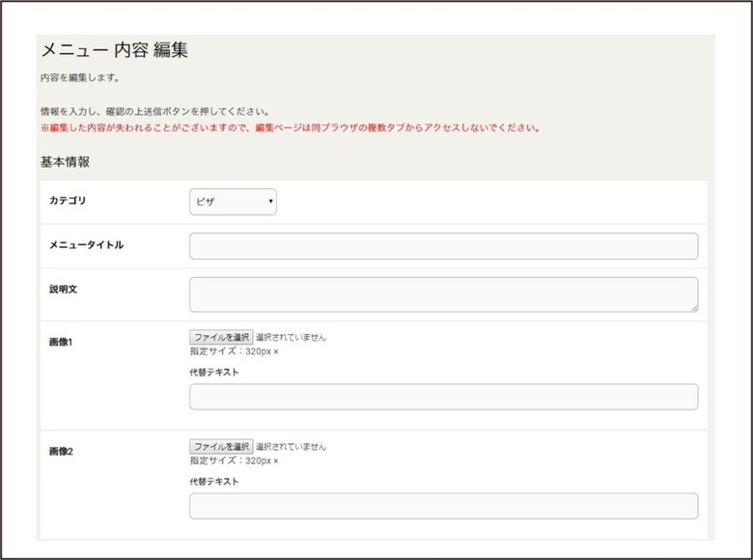Click the 代替テキスト label in 画像1 section
Viewport: 753px width, 560px height.
coord(214,373)
